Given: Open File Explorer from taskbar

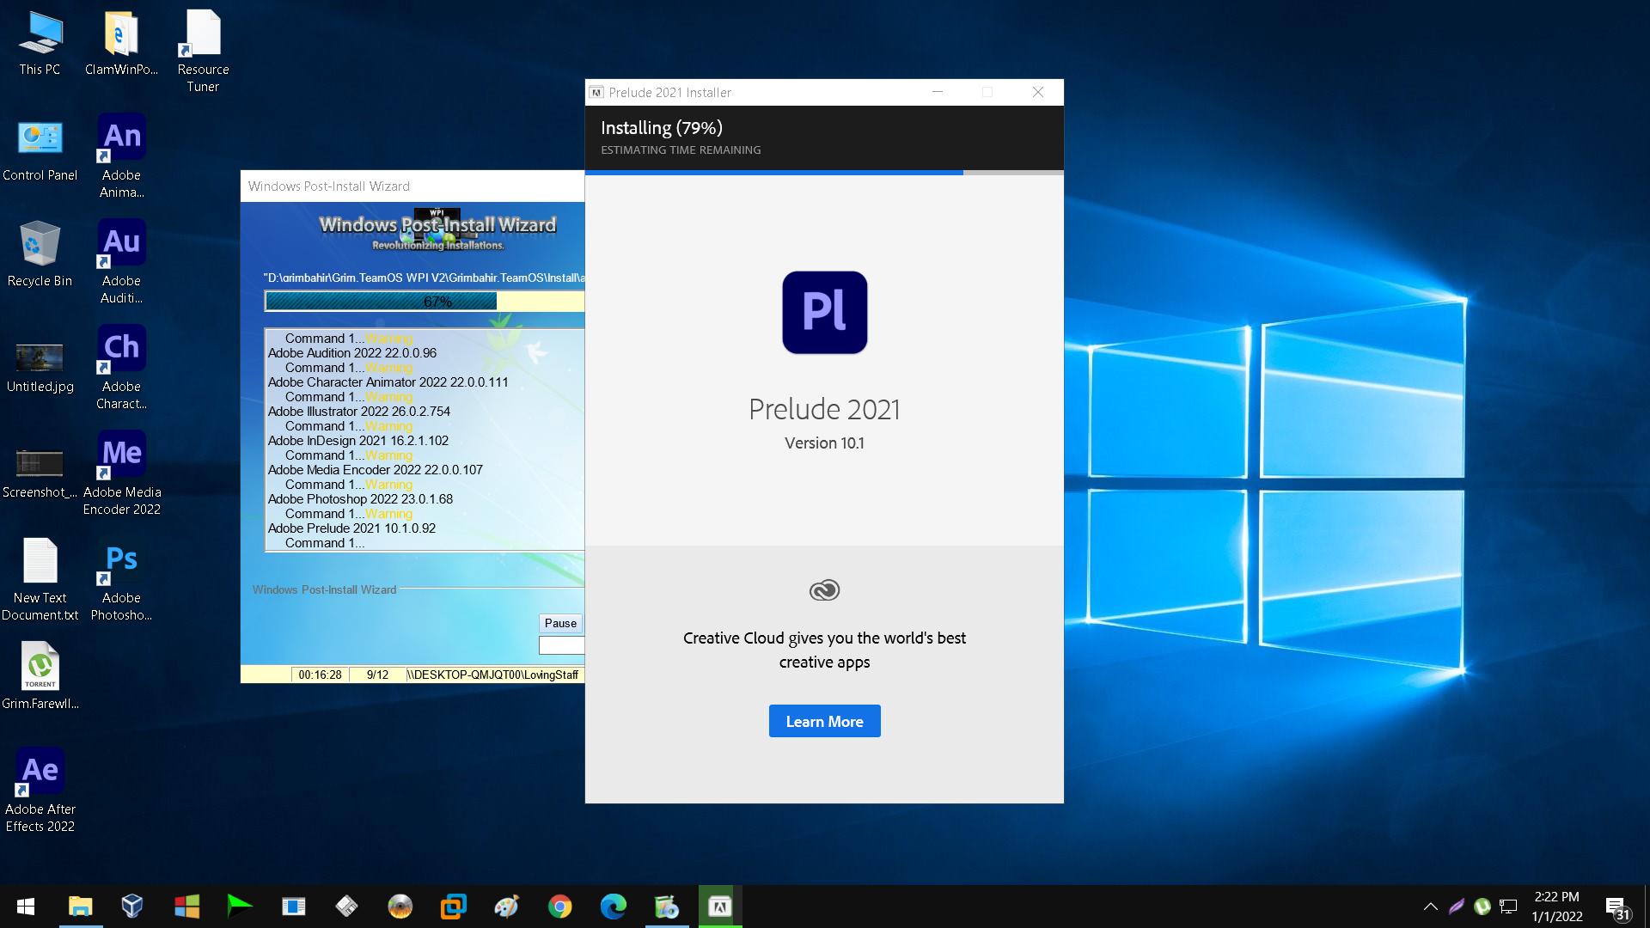Looking at the screenshot, I should (x=80, y=907).
